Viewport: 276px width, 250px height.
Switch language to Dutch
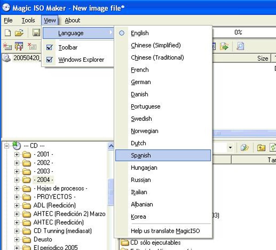[x=163, y=143]
